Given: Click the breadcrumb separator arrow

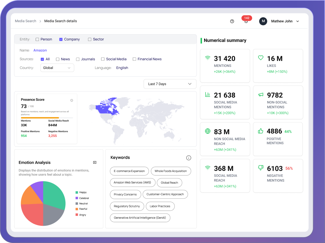Looking at the screenshot, I should click(40, 21).
